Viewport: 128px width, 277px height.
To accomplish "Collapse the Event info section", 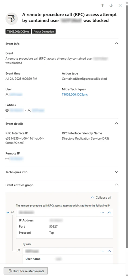I will tap(117, 43).
